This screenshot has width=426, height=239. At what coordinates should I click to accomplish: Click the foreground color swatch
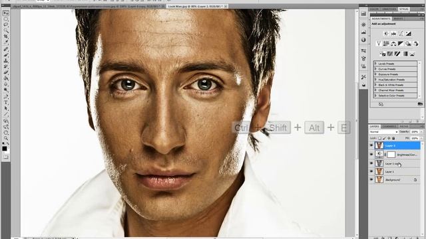pos(5,149)
